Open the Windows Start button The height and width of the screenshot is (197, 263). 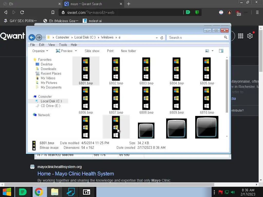[7, 192]
